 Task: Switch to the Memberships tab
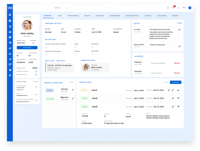pyautogui.click(x=115, y=16)
